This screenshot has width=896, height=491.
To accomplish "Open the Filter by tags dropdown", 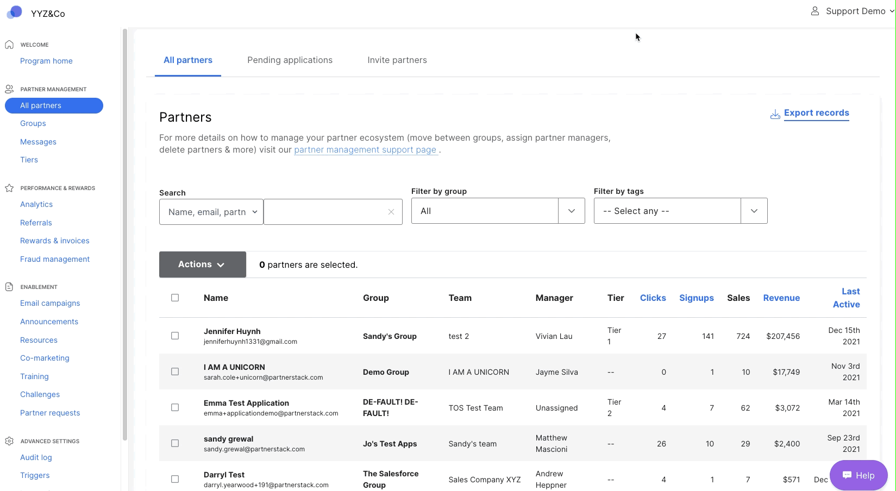I will [x=680, y=211].
